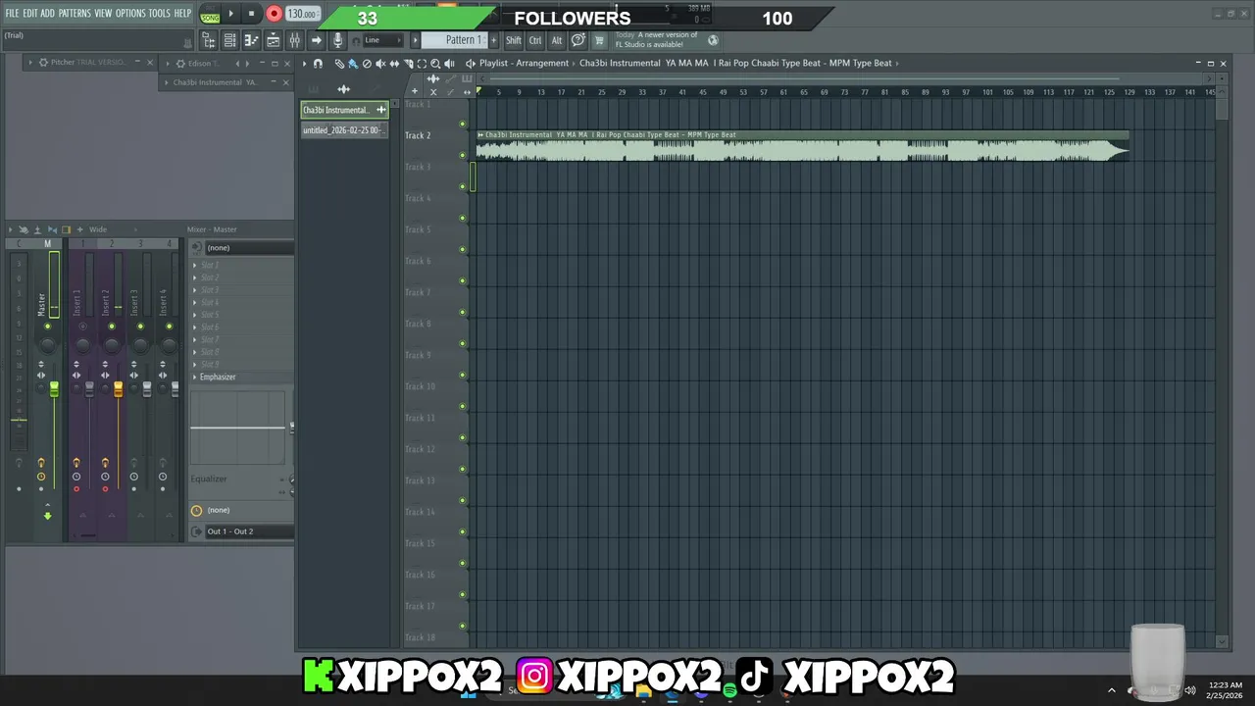Open the Out 1 - Out 2 output dropdown
Viewport: 1255px width, 706px height.
249,531
